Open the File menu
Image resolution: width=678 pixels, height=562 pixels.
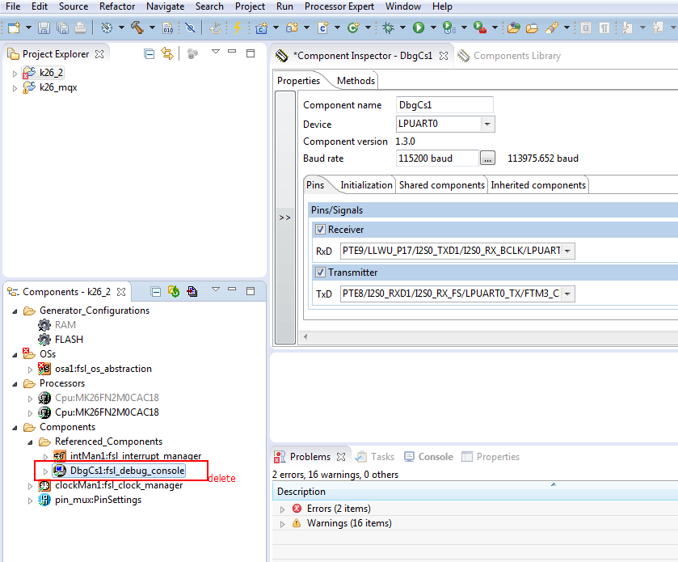click(13, 6)
